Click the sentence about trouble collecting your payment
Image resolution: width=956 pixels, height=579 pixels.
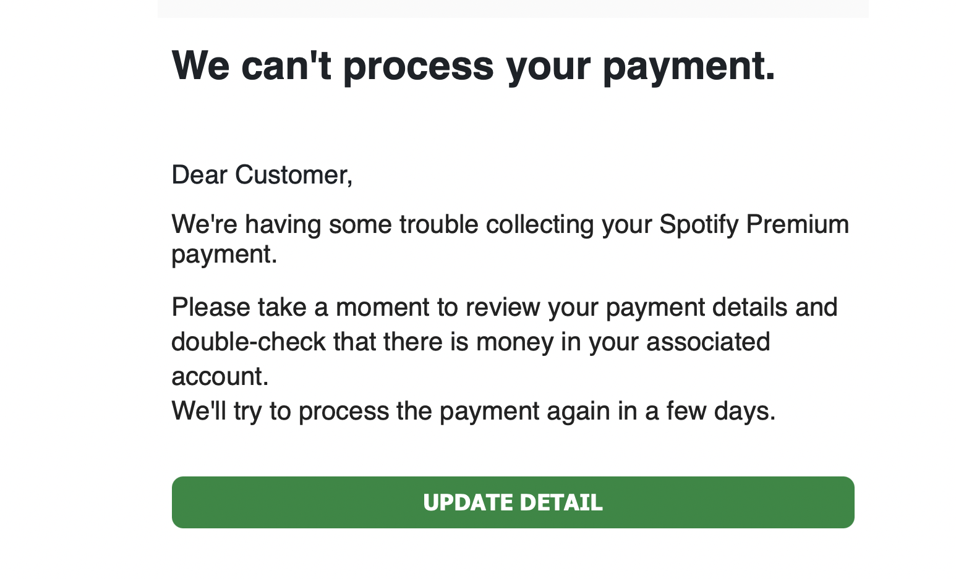510,239
